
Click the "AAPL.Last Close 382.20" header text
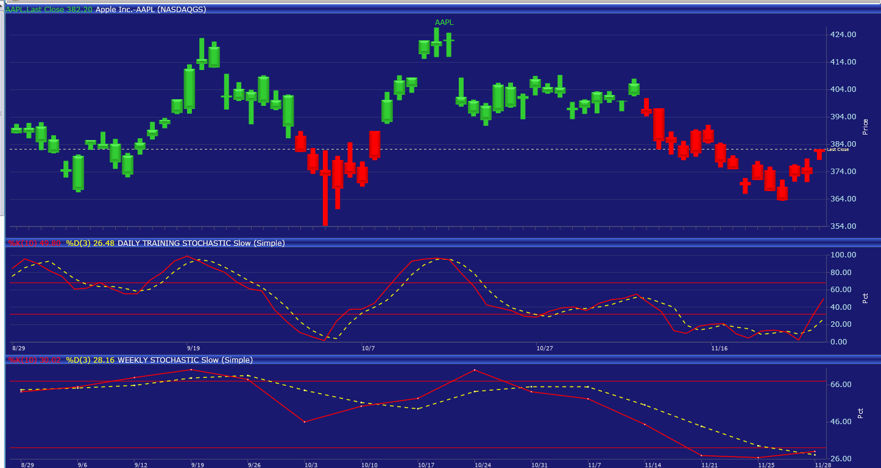(x=50, y=10)
